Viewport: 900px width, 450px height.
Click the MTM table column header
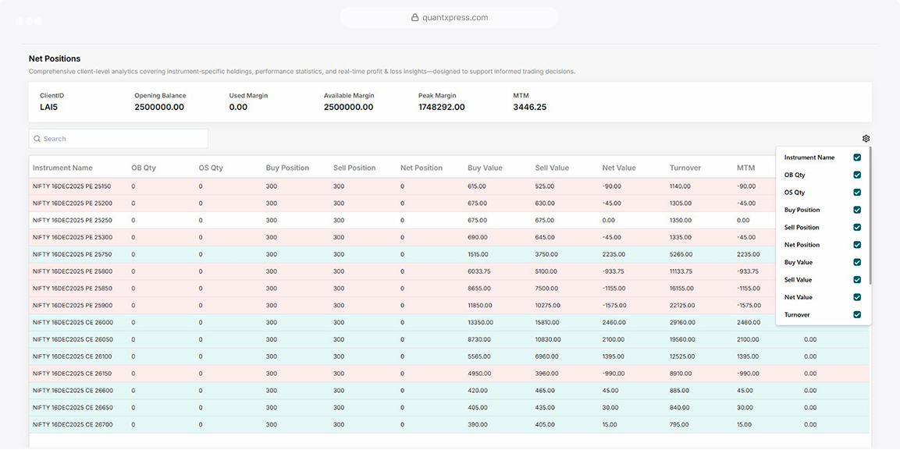[745, 168]
